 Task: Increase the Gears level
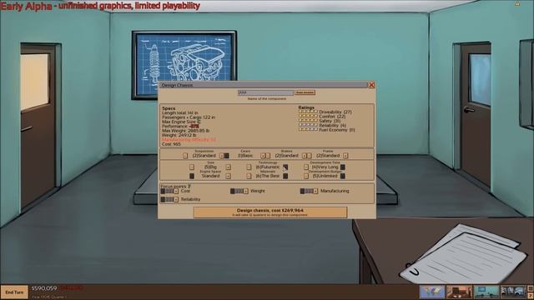[x=263, y=156]
